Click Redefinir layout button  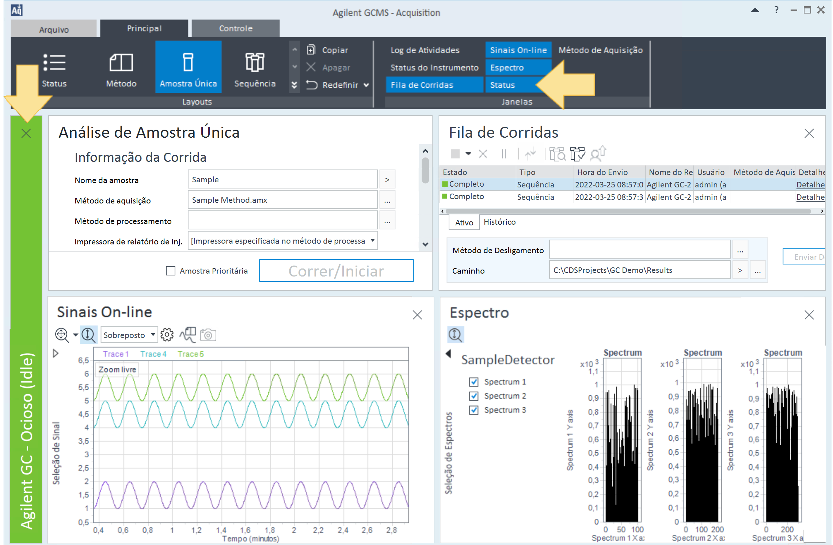point(332,85)
